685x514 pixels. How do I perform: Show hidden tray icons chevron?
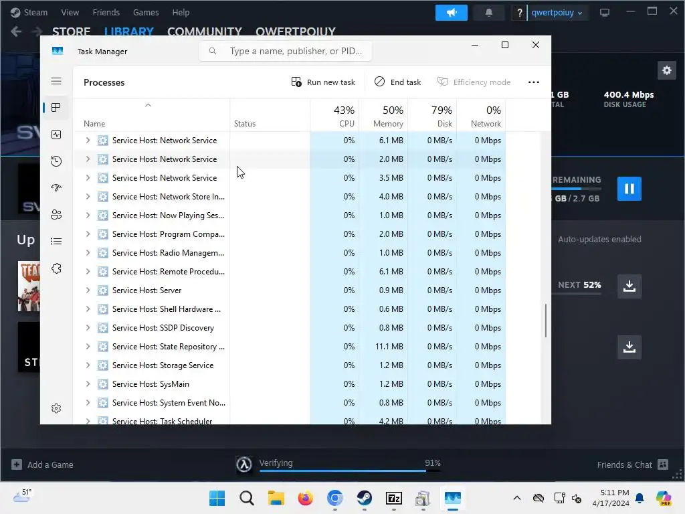[517, 498]
